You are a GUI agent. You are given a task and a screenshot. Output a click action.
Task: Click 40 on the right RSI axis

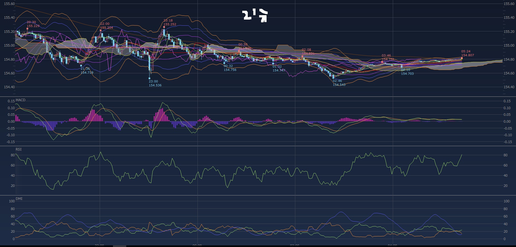(x=506, y=175)
